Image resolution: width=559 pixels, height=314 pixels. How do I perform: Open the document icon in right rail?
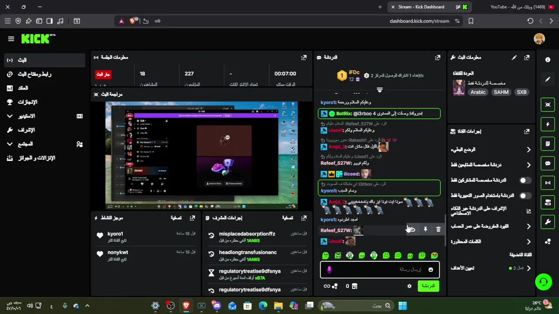tap(548, 143)
